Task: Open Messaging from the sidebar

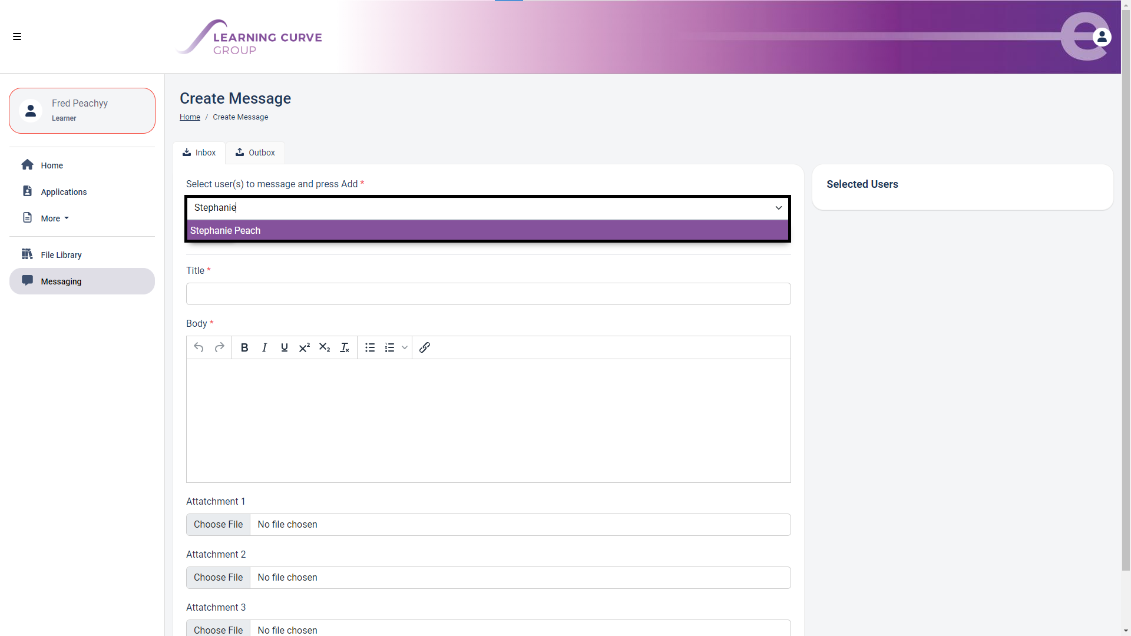Action: (x=82, y=281)
